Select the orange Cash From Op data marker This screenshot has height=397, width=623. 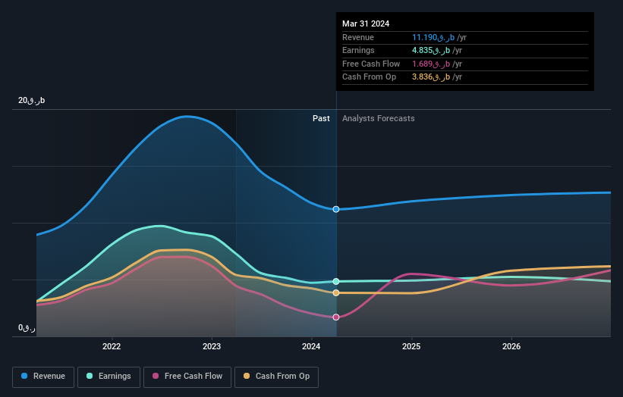coord(336,292)
